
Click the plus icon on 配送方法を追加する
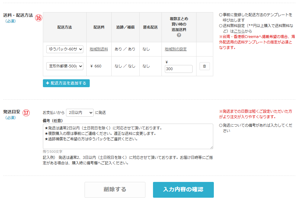pos(47,83)
